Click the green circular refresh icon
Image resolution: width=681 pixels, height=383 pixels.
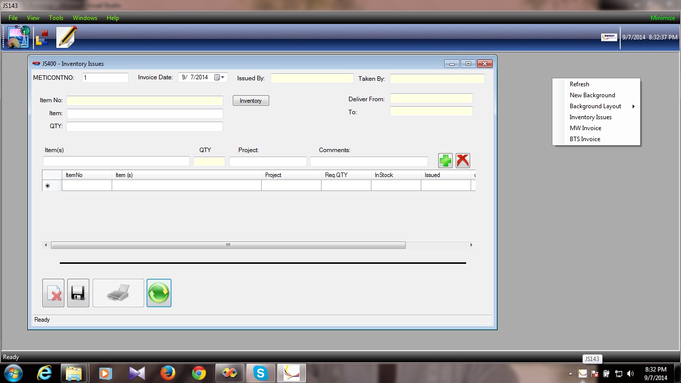pyautogui.click(x=159, y=293)
